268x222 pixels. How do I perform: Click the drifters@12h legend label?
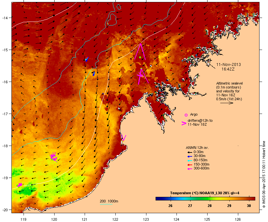(200, 122)
